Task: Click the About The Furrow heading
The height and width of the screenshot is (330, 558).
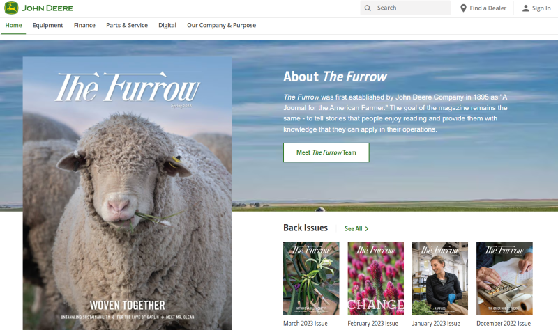Action: pyautogui.click(x=335, y=77)
